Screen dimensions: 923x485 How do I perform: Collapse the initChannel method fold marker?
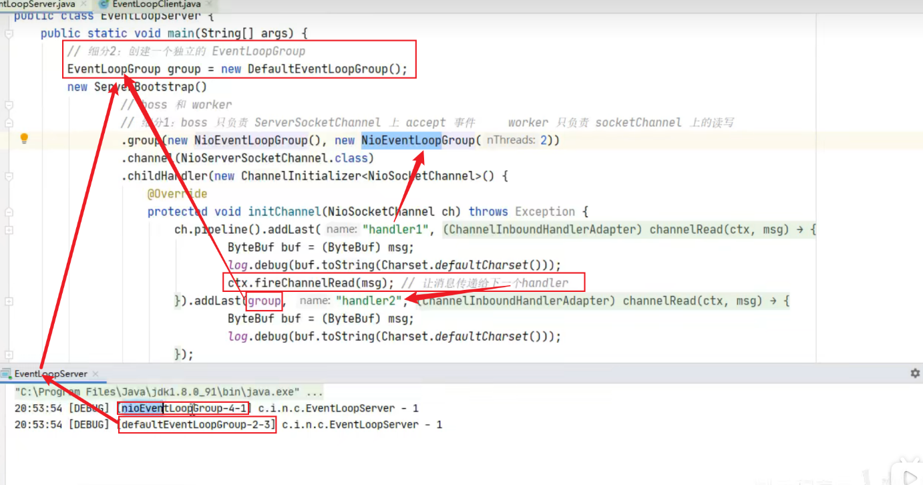[x=9, y=212]
